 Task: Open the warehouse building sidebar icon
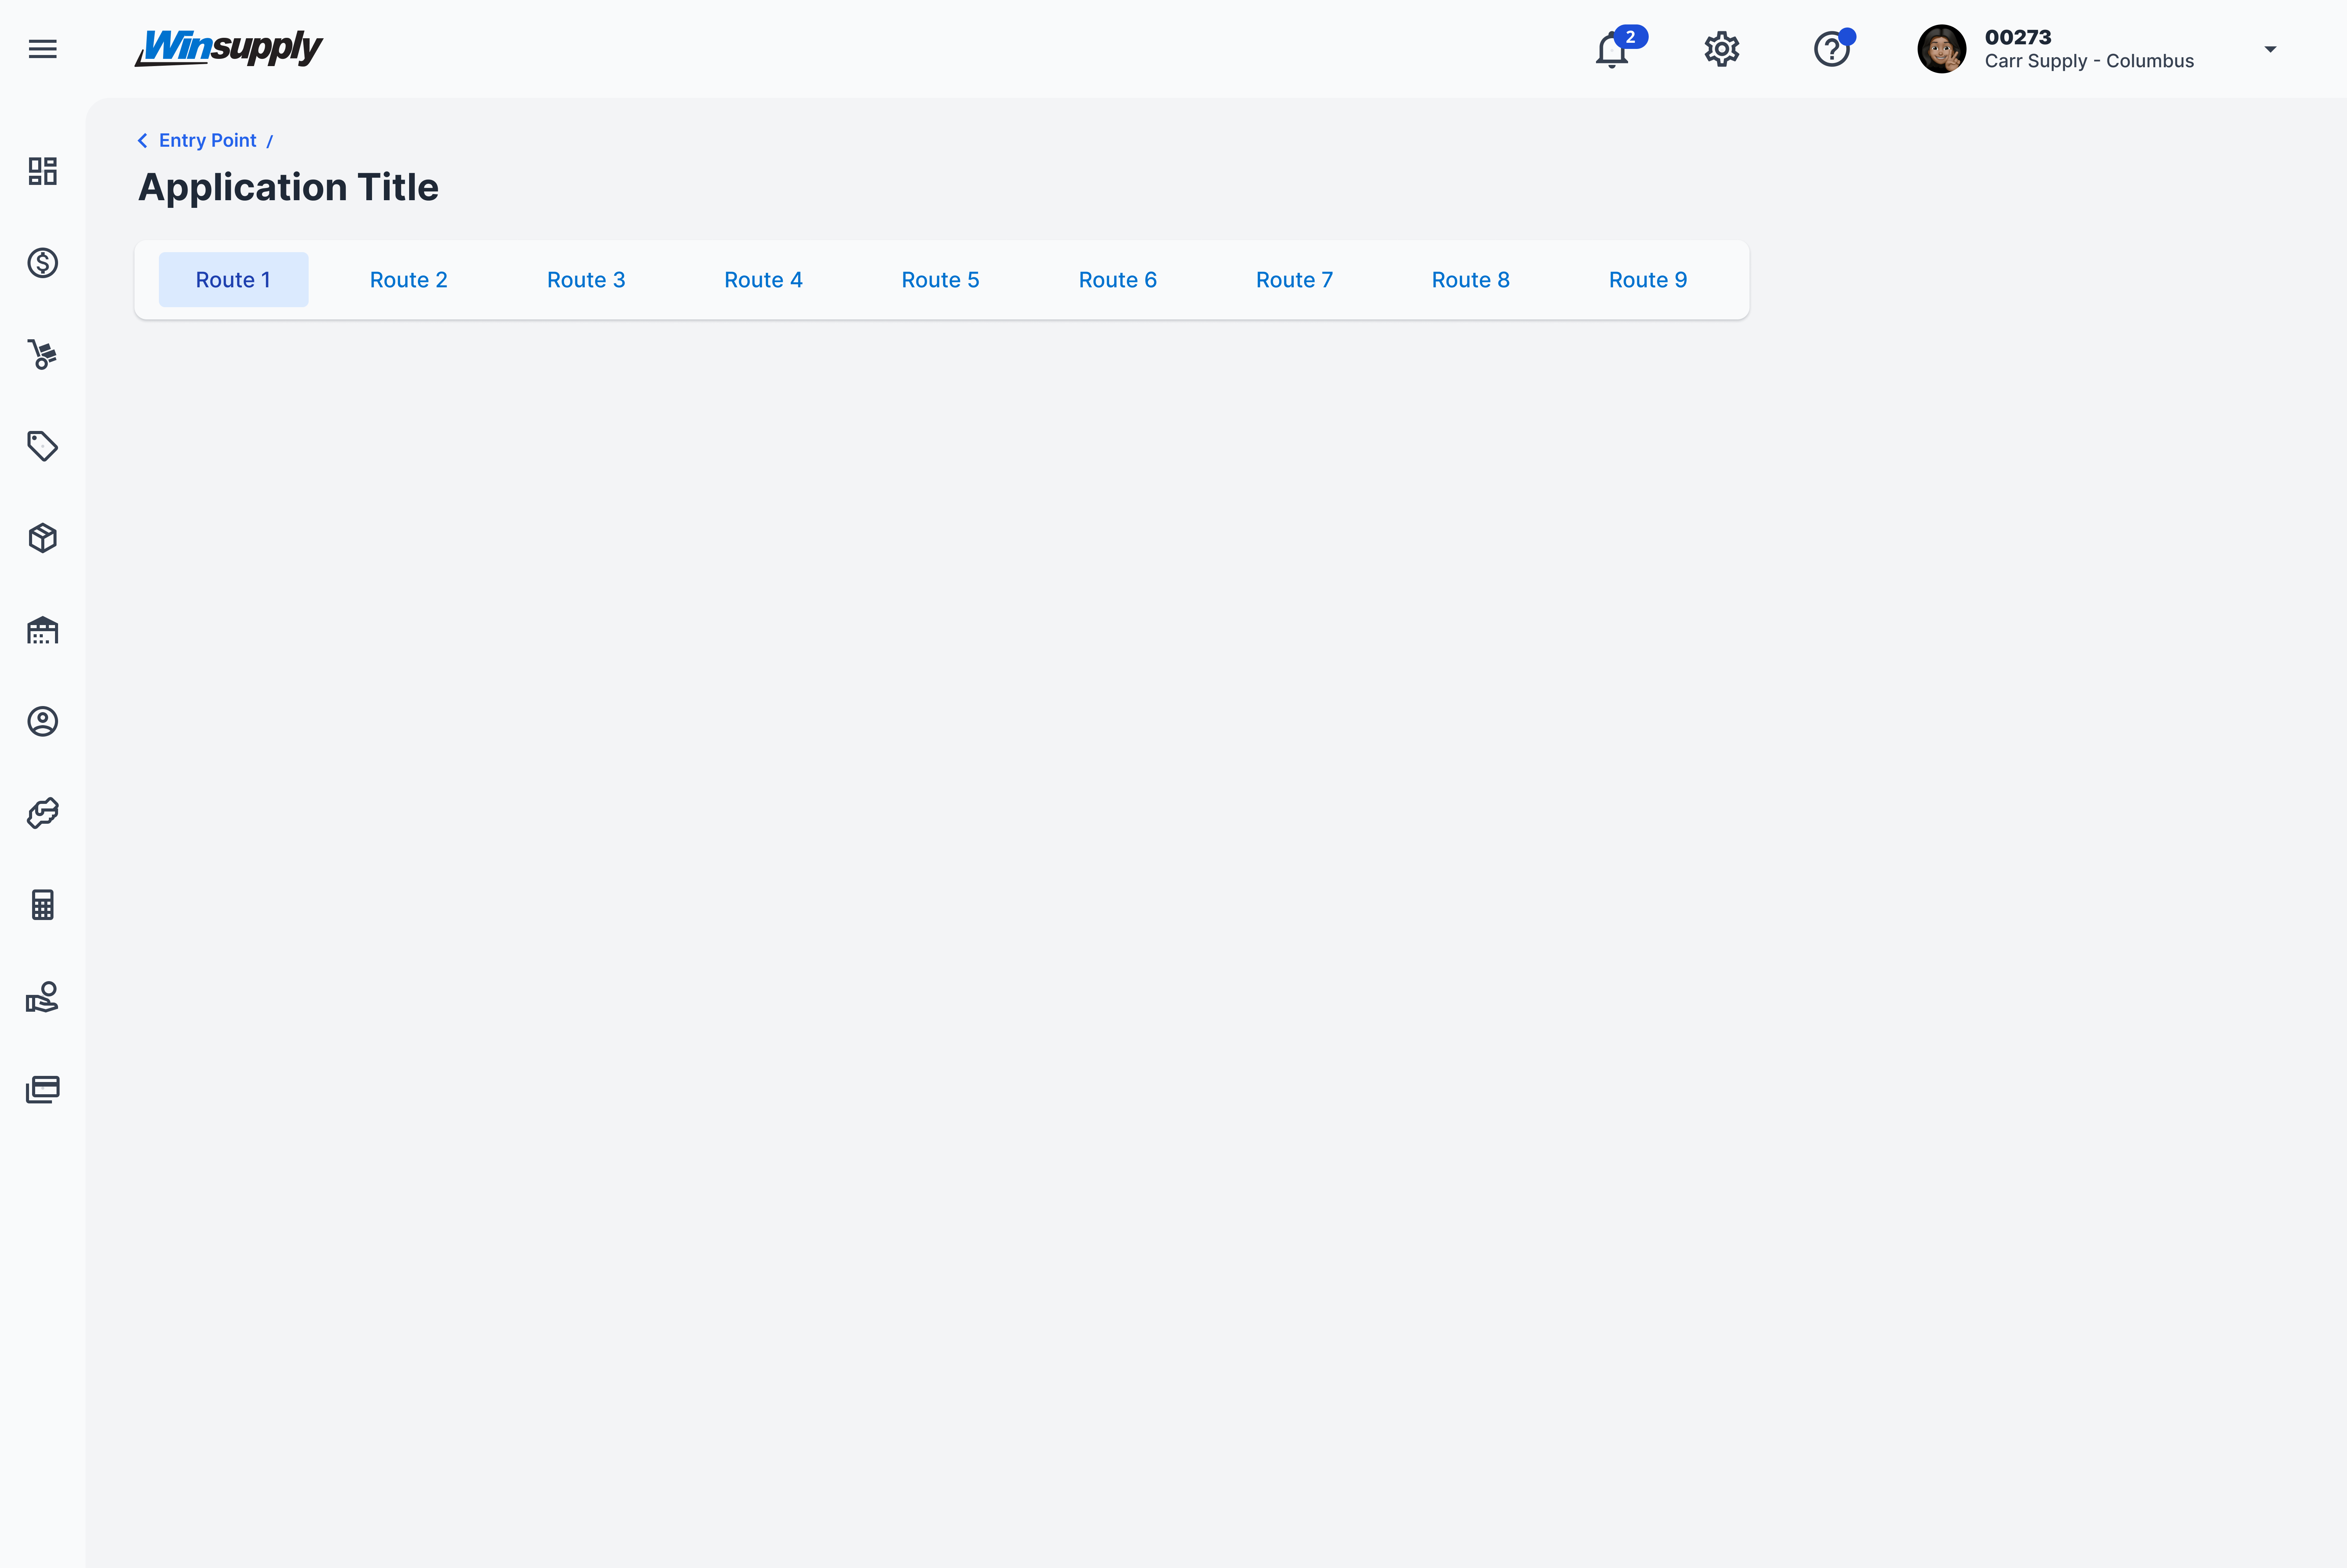pyautogui.click(x=42, y=630)
